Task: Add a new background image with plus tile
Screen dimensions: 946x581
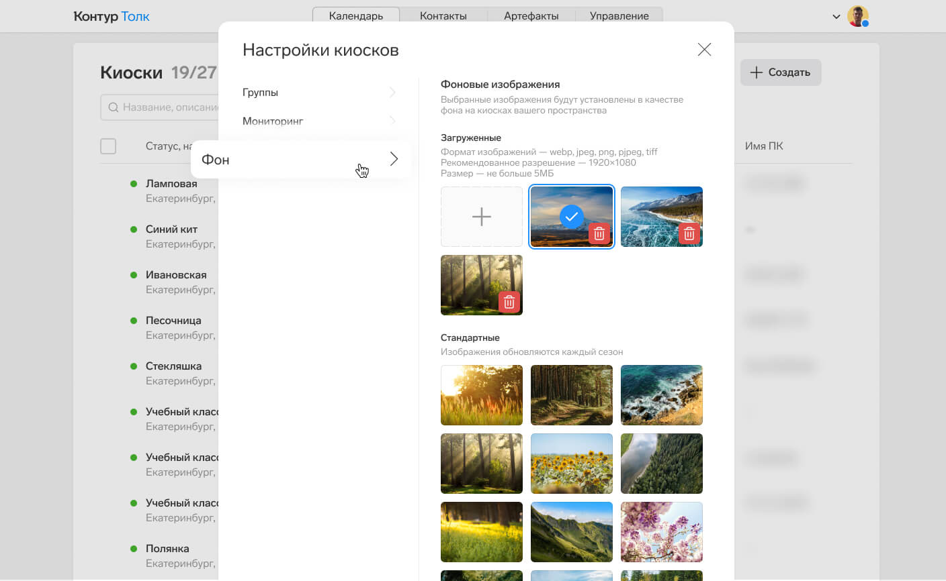Action: (x=482, y=217)
